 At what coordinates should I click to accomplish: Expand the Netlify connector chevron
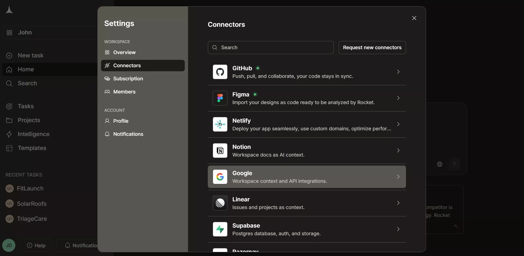point(398,124)
